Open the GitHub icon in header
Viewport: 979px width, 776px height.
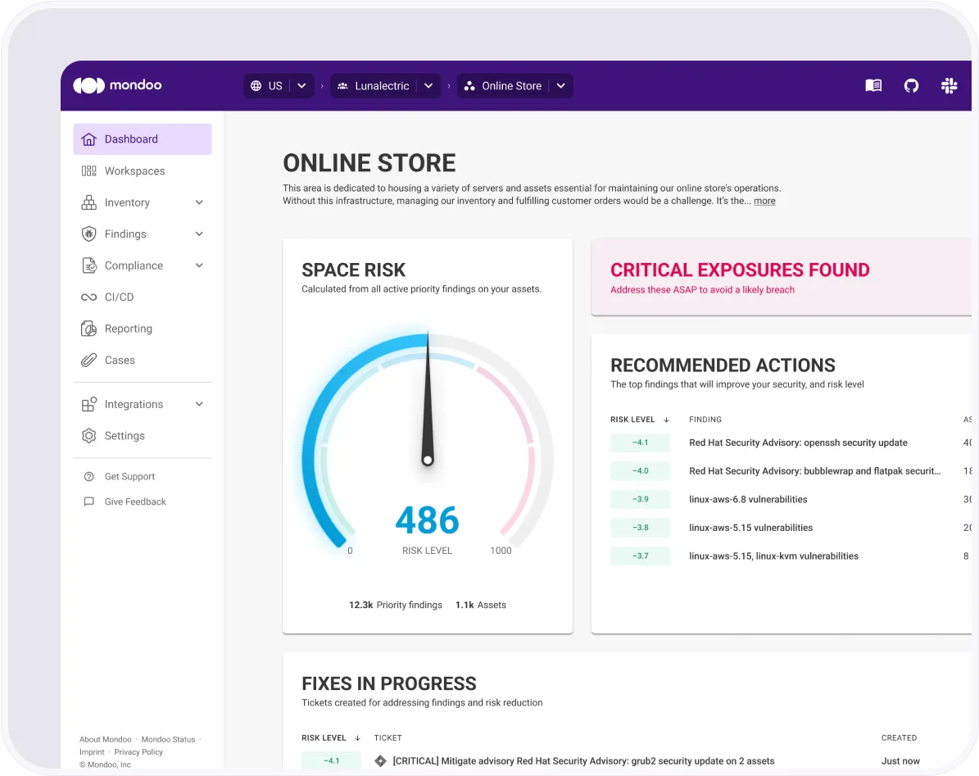(x=911, y=85)
